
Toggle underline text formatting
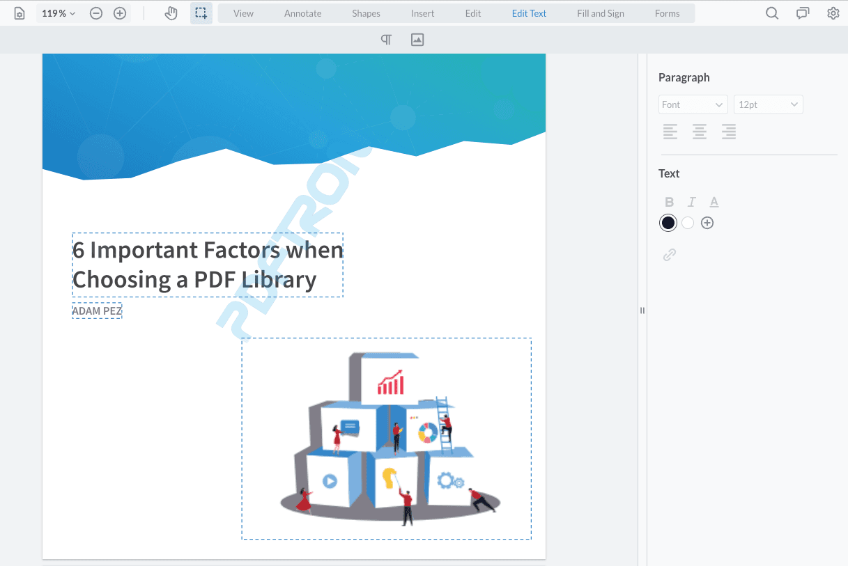click(x=714, y=202)
